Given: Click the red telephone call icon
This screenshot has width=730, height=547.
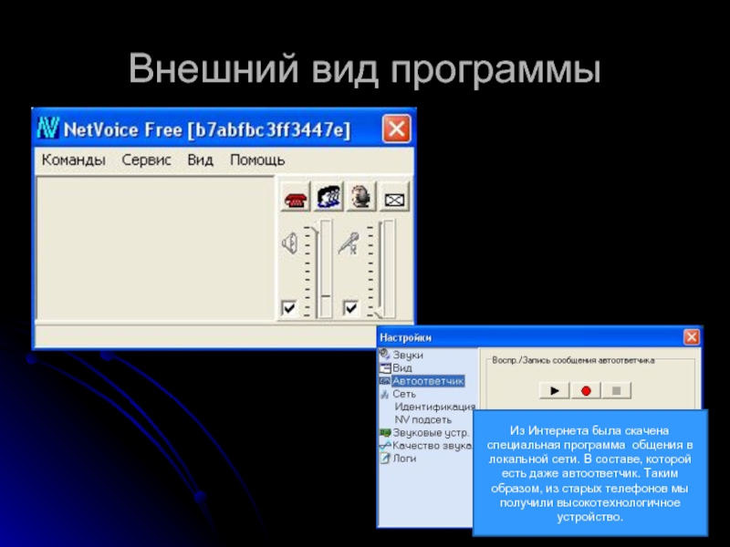Looking at the screenshot, I should [x=295, y=198].
